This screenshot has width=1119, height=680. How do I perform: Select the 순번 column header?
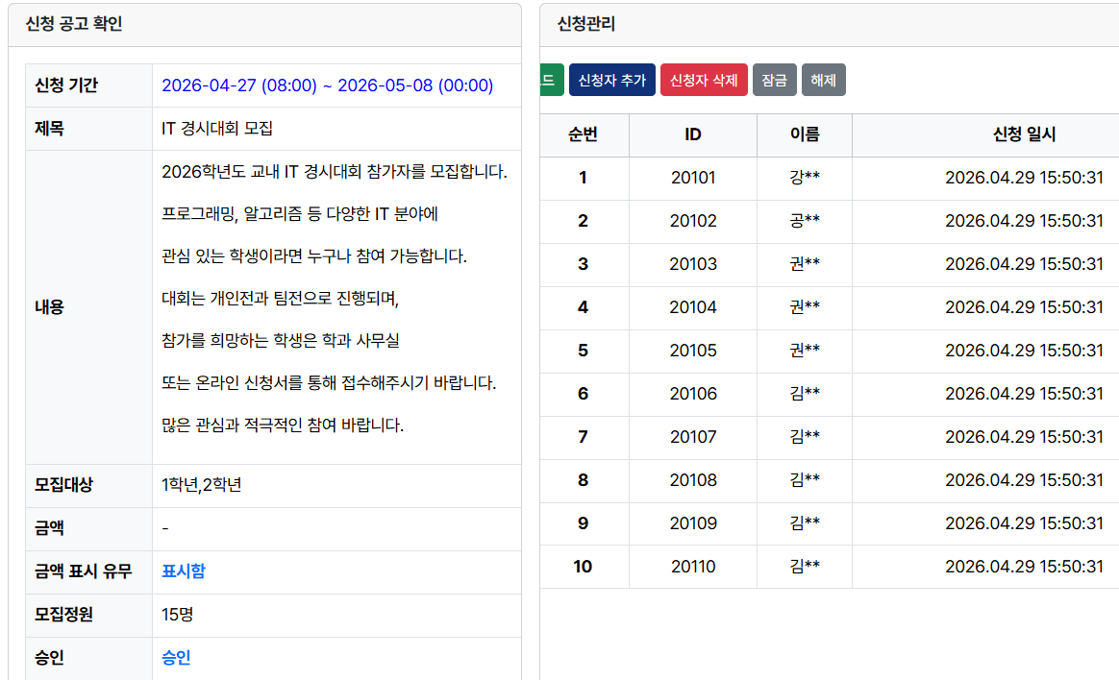coord(583,134)
